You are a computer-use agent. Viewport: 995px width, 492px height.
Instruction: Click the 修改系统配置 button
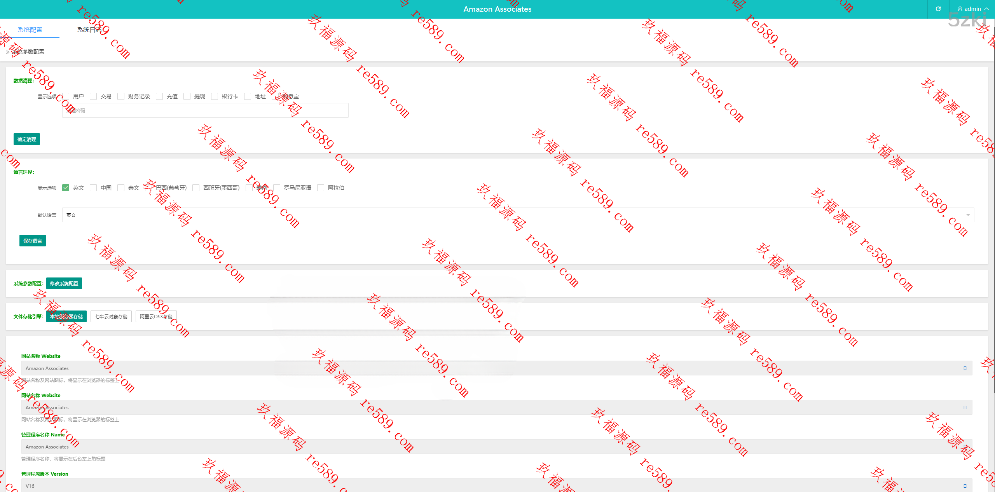coord(64,283)
